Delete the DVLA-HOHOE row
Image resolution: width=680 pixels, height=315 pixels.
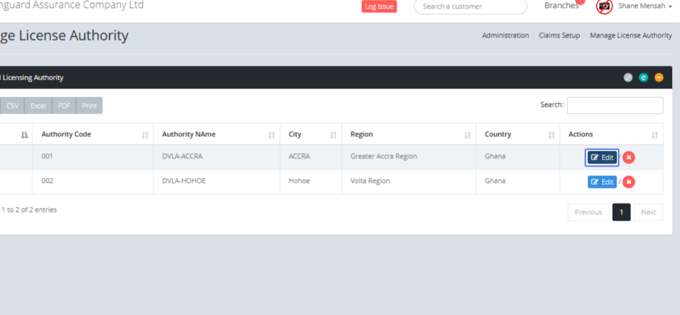[x=628, y=182]
